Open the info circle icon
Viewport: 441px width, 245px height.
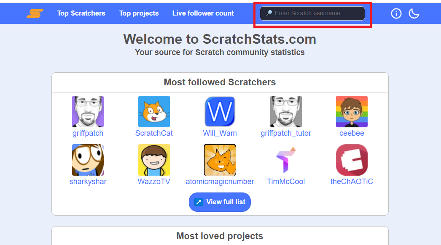396,13
